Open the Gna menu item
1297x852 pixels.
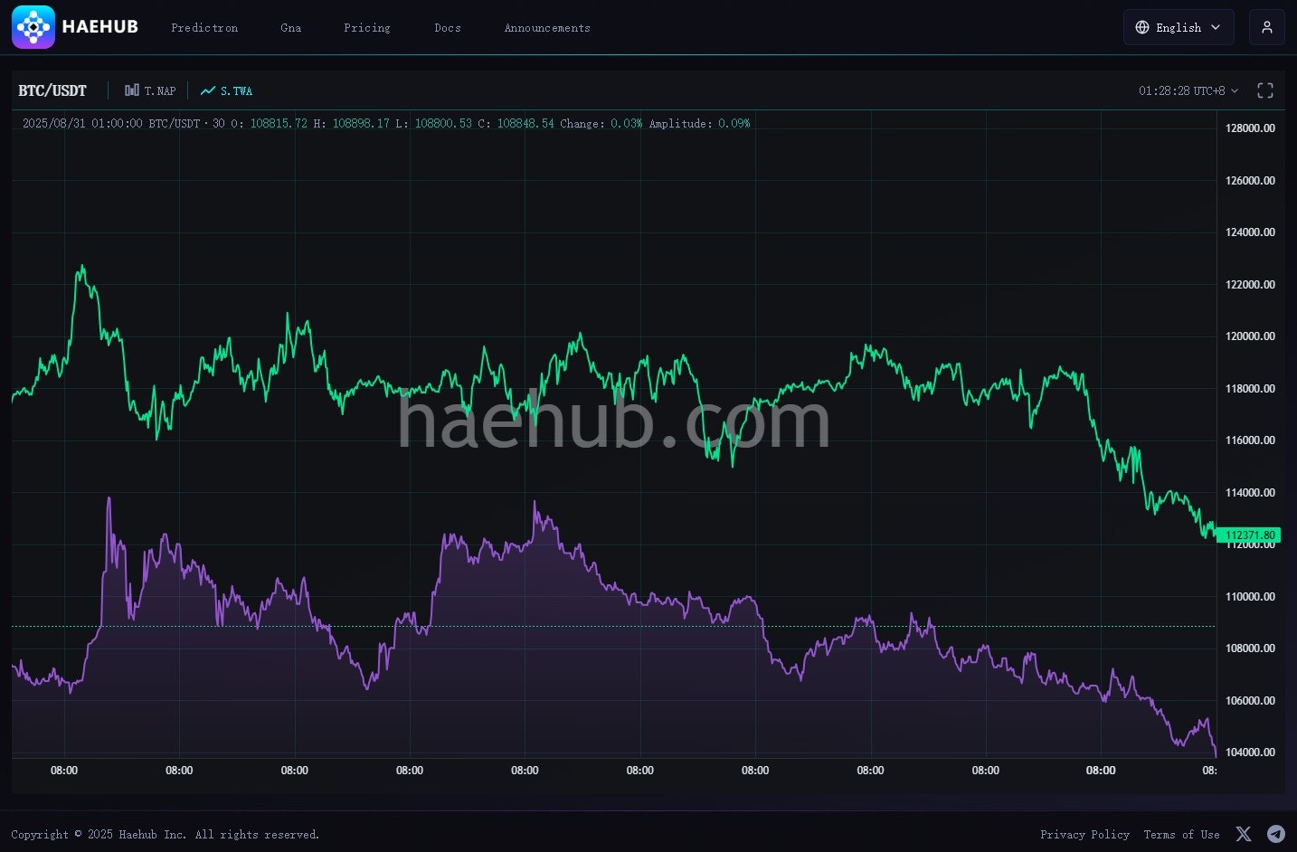(x=290, y=28)
